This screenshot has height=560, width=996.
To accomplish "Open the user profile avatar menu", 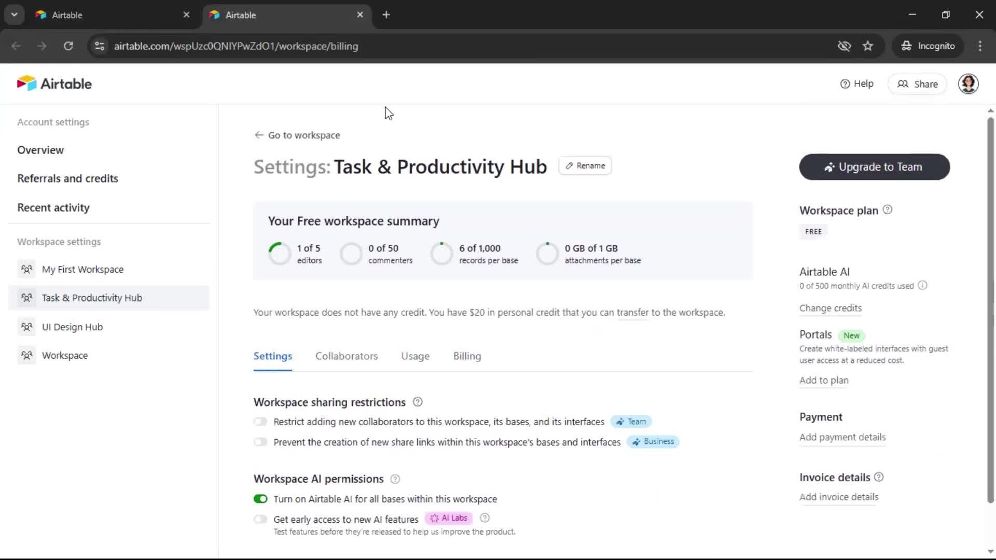I will pyautogui.click(x=968, y=83).
